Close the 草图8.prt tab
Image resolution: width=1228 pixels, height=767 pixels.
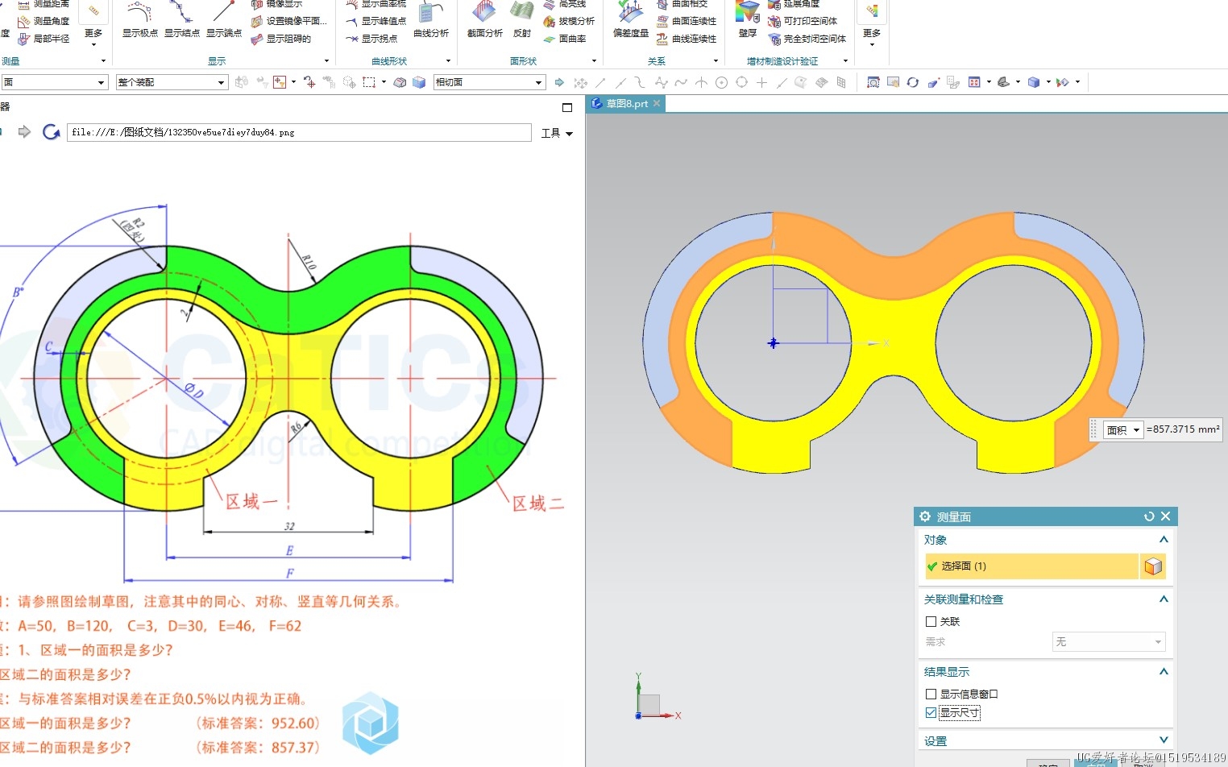click(657, 103)
